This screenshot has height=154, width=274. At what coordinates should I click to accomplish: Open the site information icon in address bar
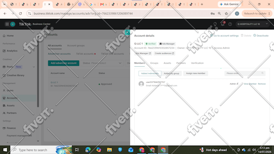(29, 13)
